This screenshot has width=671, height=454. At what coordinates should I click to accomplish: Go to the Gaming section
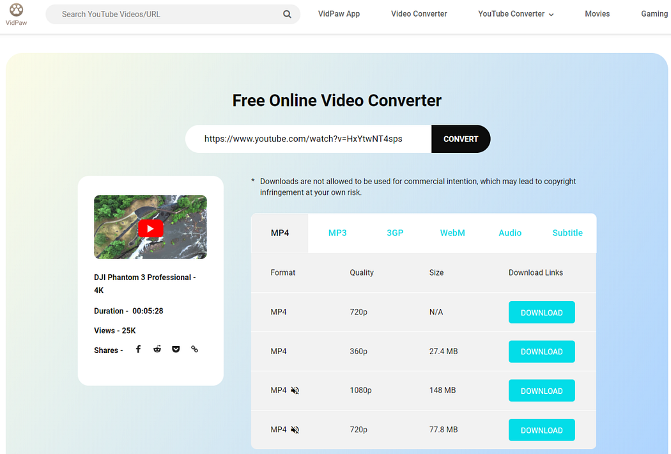[x=654, y=13]
